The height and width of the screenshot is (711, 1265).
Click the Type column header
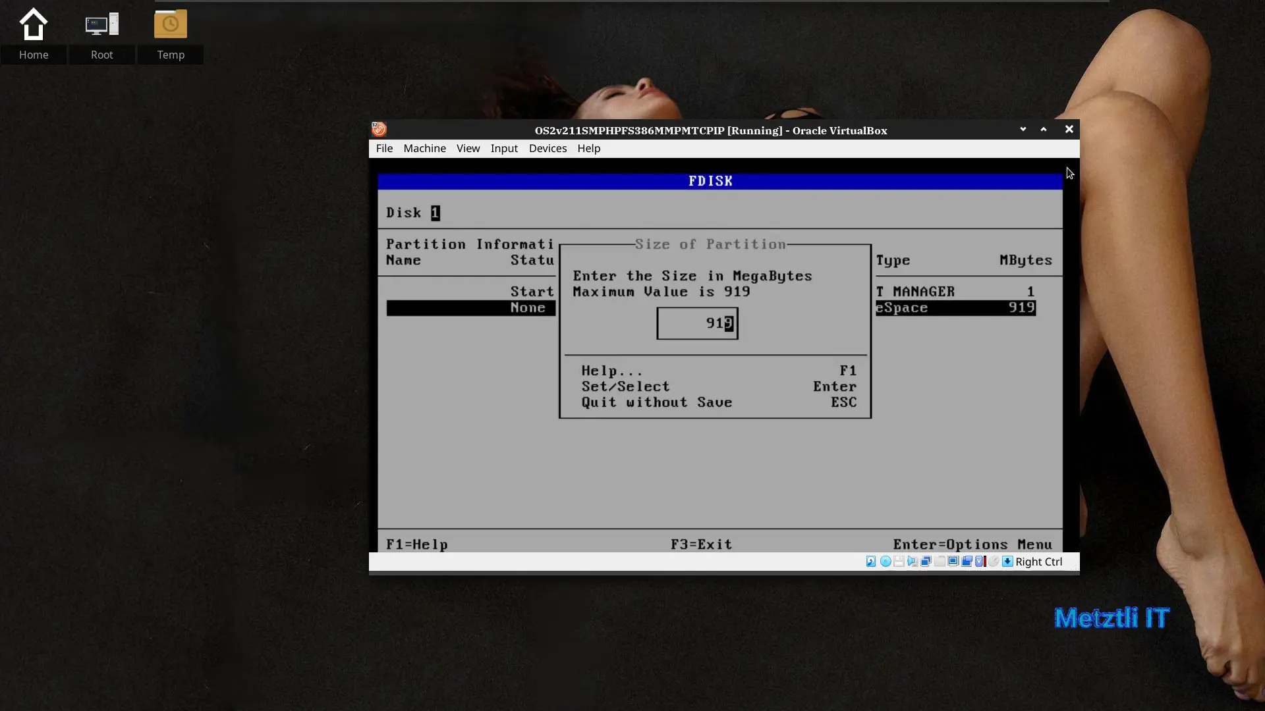point(893,260)
